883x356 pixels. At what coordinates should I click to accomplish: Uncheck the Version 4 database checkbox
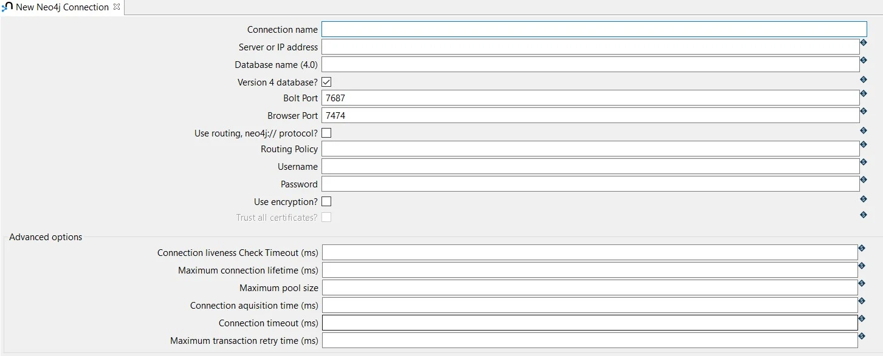(326, 81)
